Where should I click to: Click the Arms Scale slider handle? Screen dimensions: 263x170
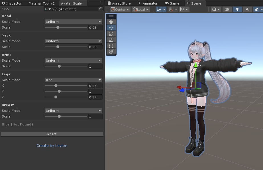(x=59, y=66)
